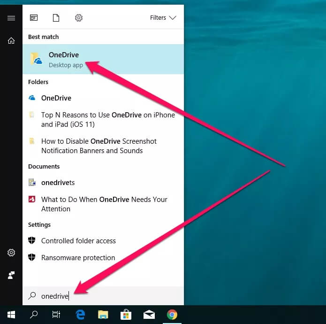Click the Documents section heading
This screenshot has height=324, width=326.
pyautogui.click(x=44, y=167)
